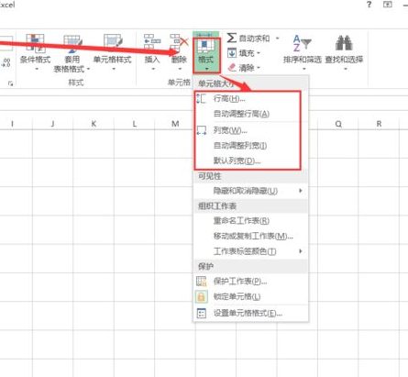Expand the Fill dropdown arrow
Viewport: 408px width, 377px height.
click(x=259, y=53)
